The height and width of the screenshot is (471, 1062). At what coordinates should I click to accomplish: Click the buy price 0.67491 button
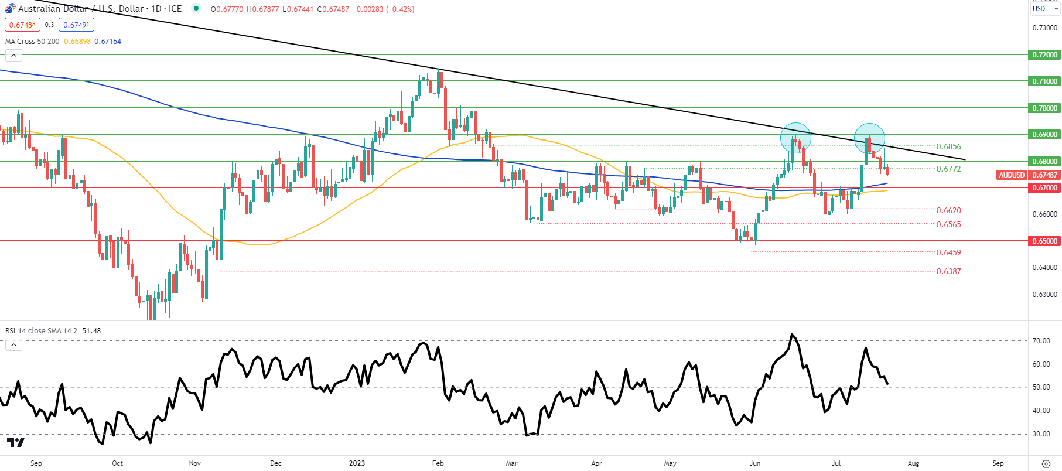point(76,25)
